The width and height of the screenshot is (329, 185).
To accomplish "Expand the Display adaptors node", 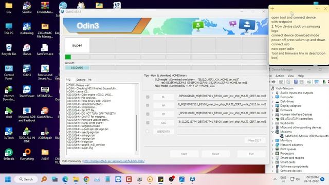I will (272, 106).
